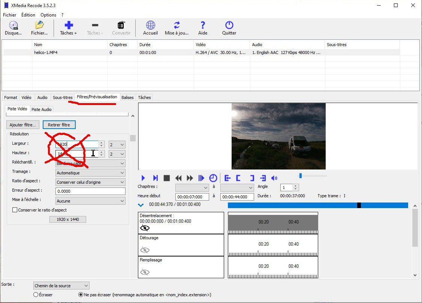Viewport: 422px width, 303px height.
Task: Click the Ajouter filtre button
Action: 22,125
